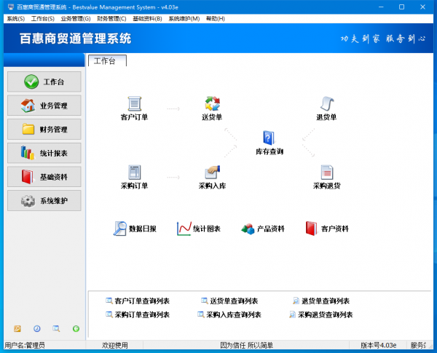Open the 财务管理(C) menu

pos(111,19)
